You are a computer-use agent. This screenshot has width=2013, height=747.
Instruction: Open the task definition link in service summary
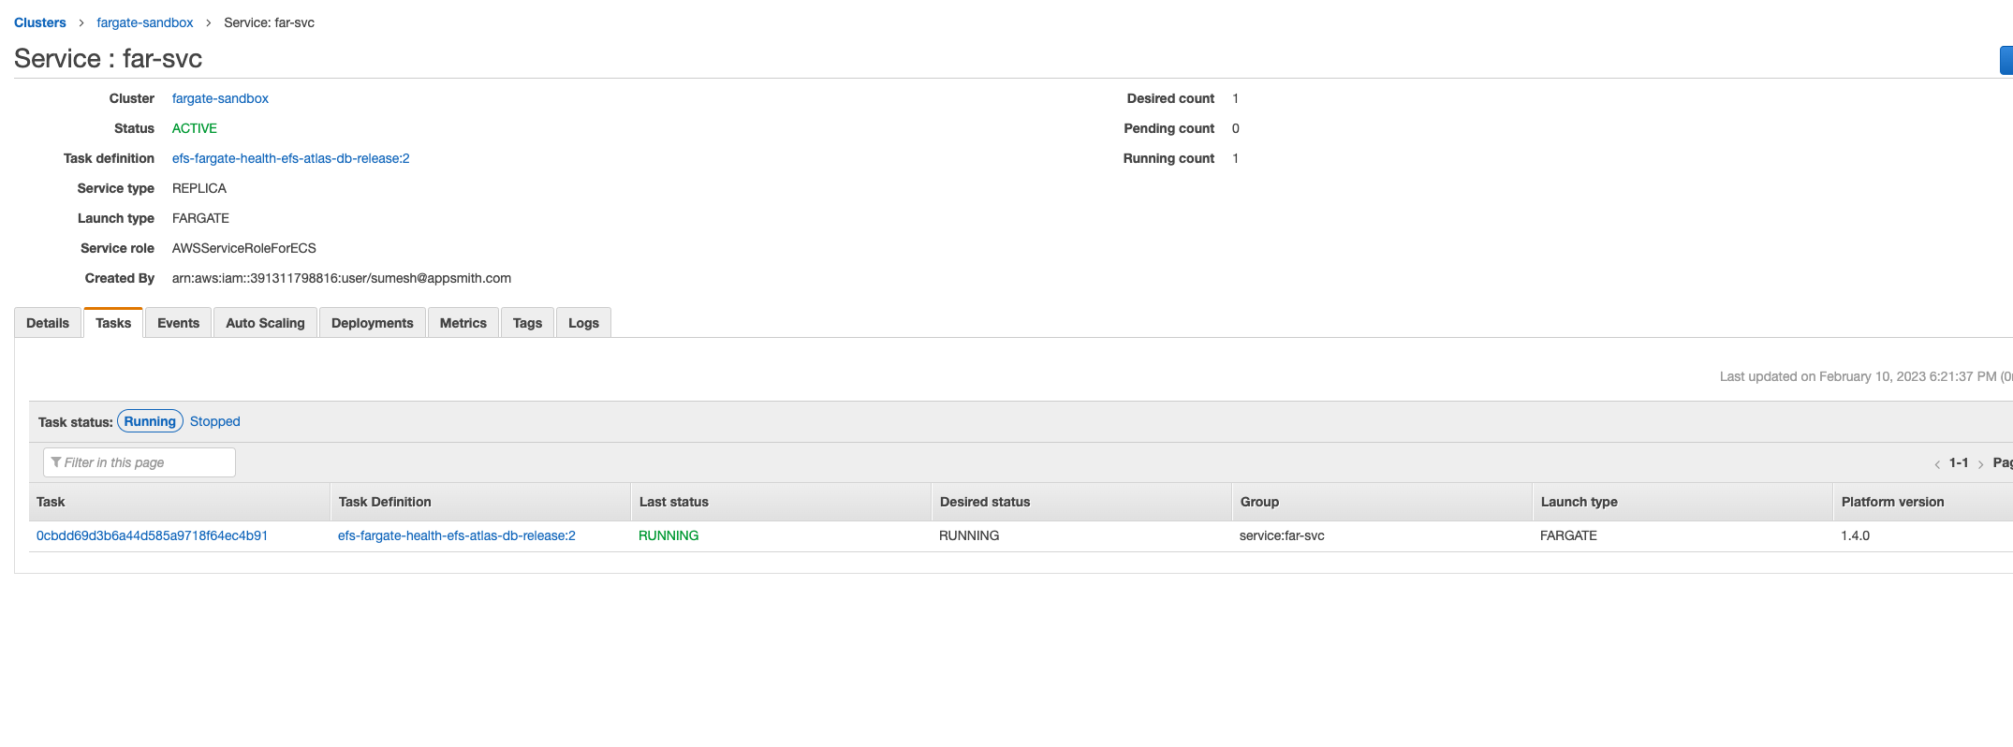coord(290,158)
